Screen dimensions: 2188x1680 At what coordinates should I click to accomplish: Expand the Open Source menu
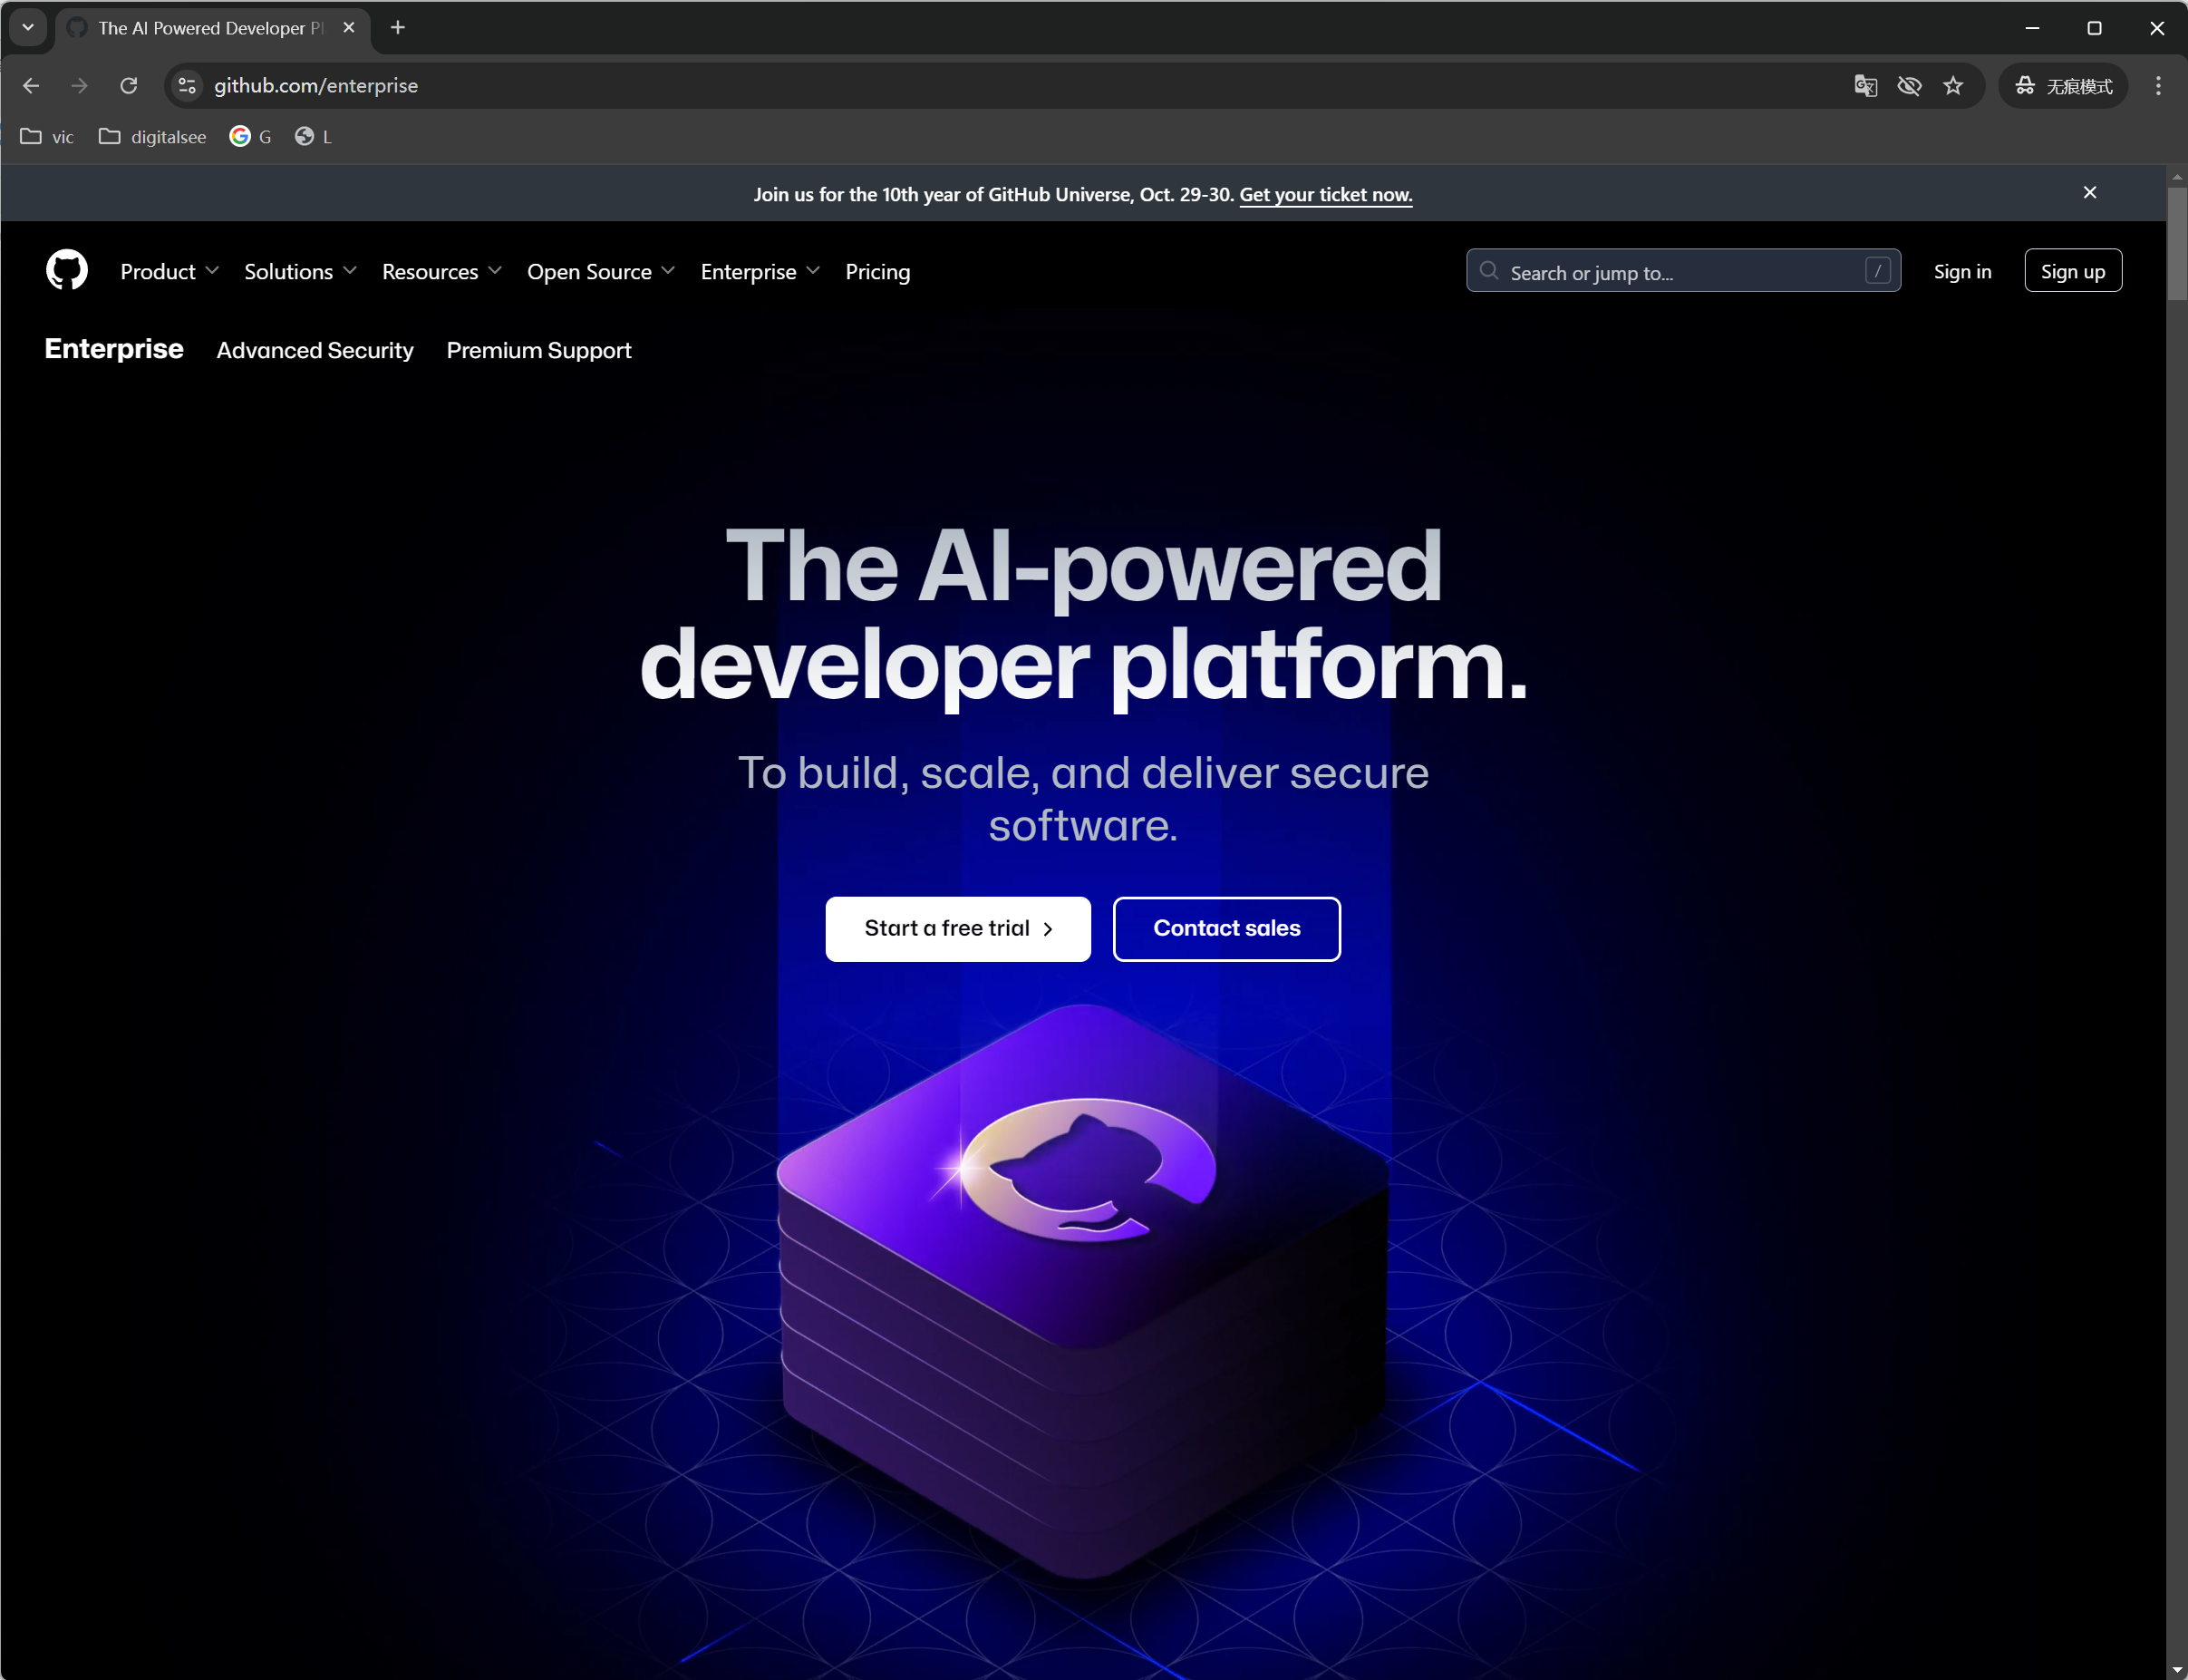pyautogui.click(x=602, y=272)
